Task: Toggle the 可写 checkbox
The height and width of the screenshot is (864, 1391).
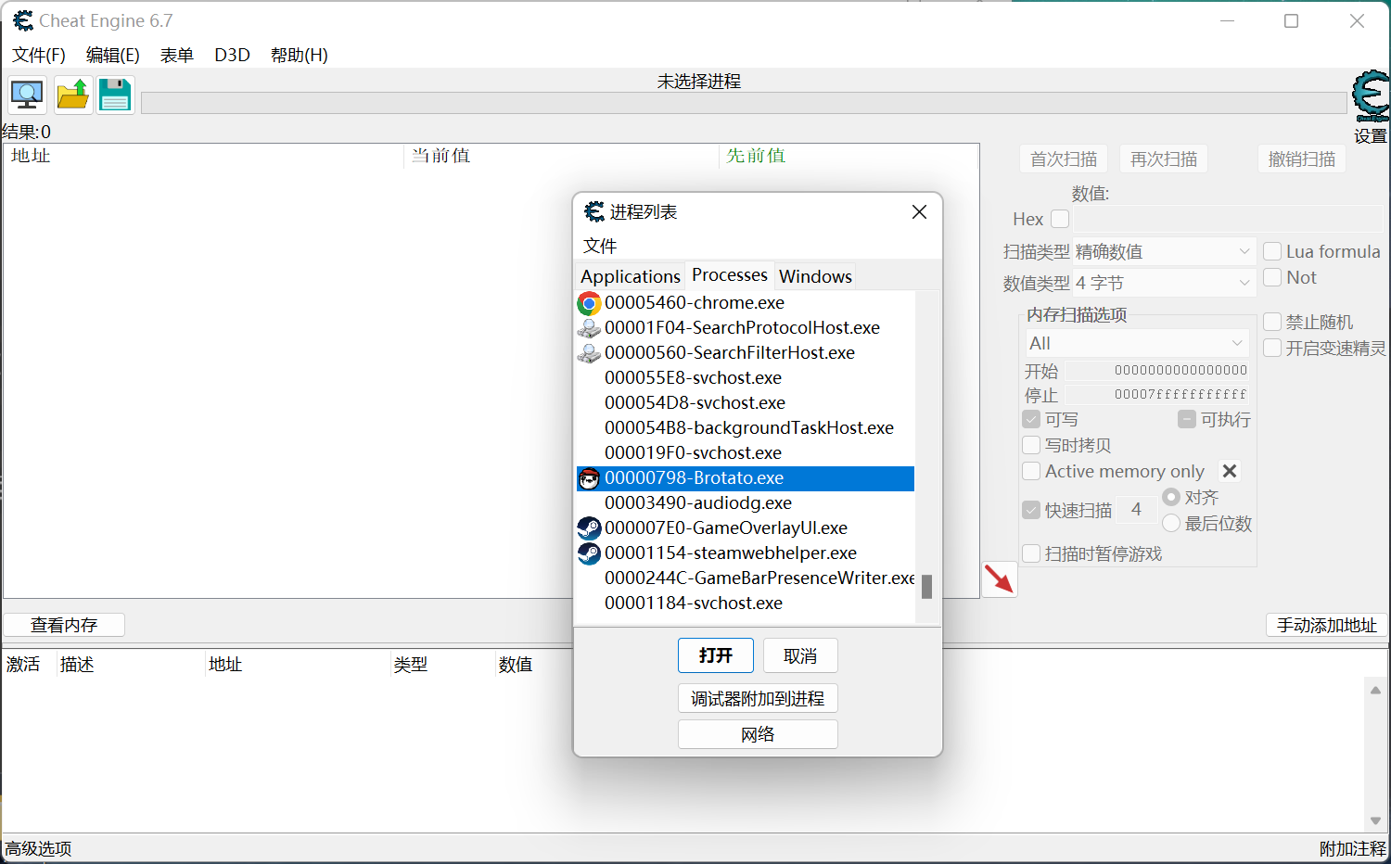Action: [1031, 419]
